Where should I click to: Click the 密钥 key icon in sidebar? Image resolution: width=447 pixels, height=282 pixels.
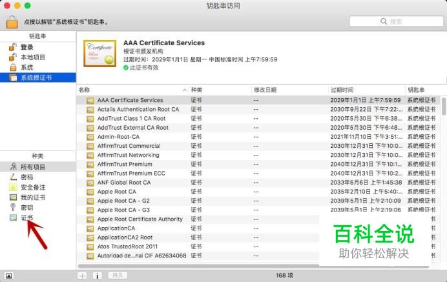coord(13,207)
